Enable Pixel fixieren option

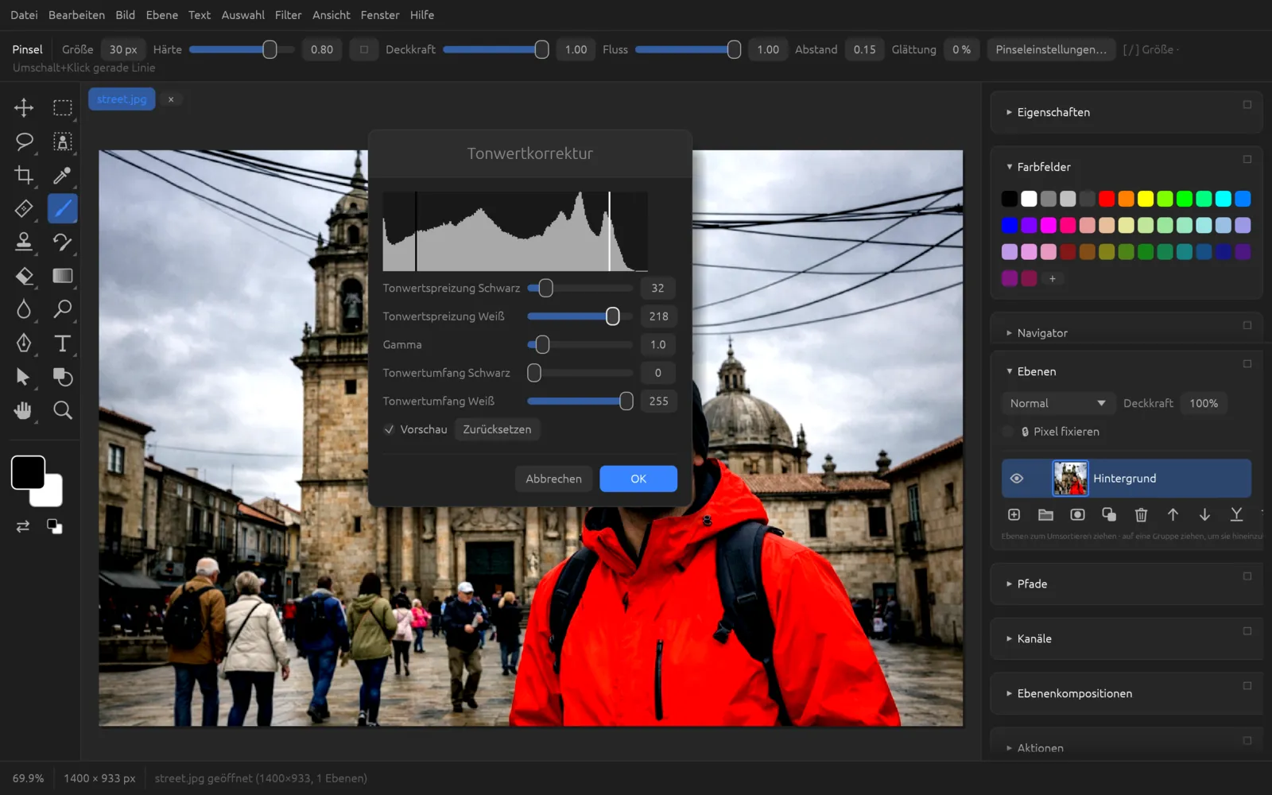[1008, 432]
